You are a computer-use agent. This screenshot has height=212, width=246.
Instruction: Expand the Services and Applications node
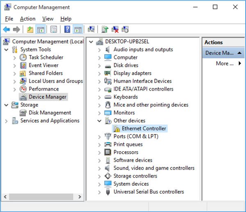click(6, 121)
